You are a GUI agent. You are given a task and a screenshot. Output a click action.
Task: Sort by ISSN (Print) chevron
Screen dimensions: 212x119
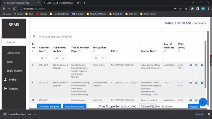tap(179, 51)
